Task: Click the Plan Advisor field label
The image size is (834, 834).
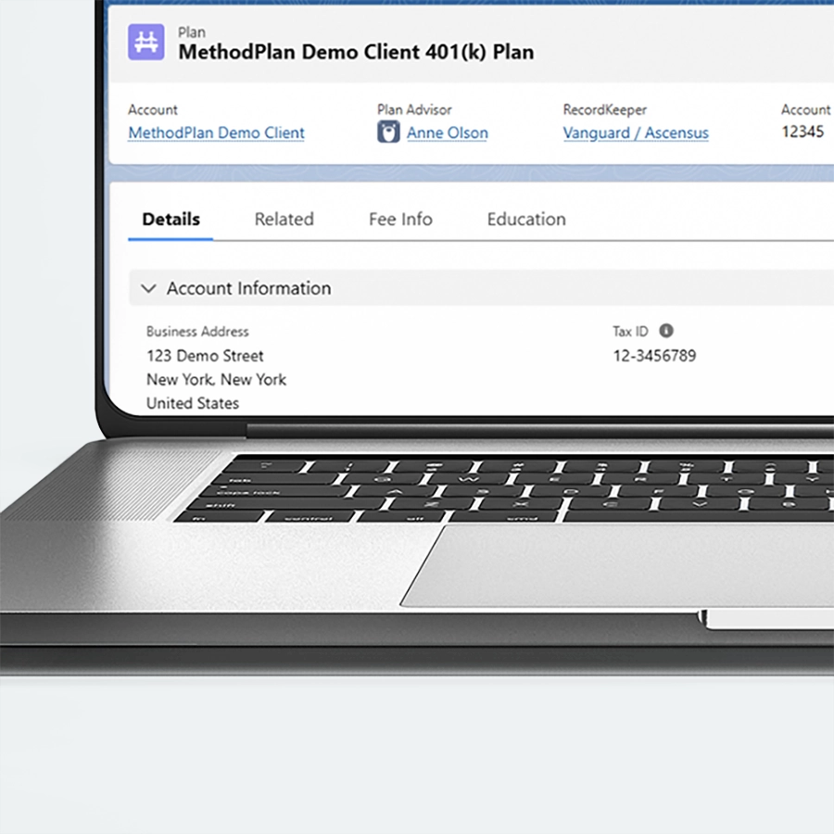Action: (414, 109)
